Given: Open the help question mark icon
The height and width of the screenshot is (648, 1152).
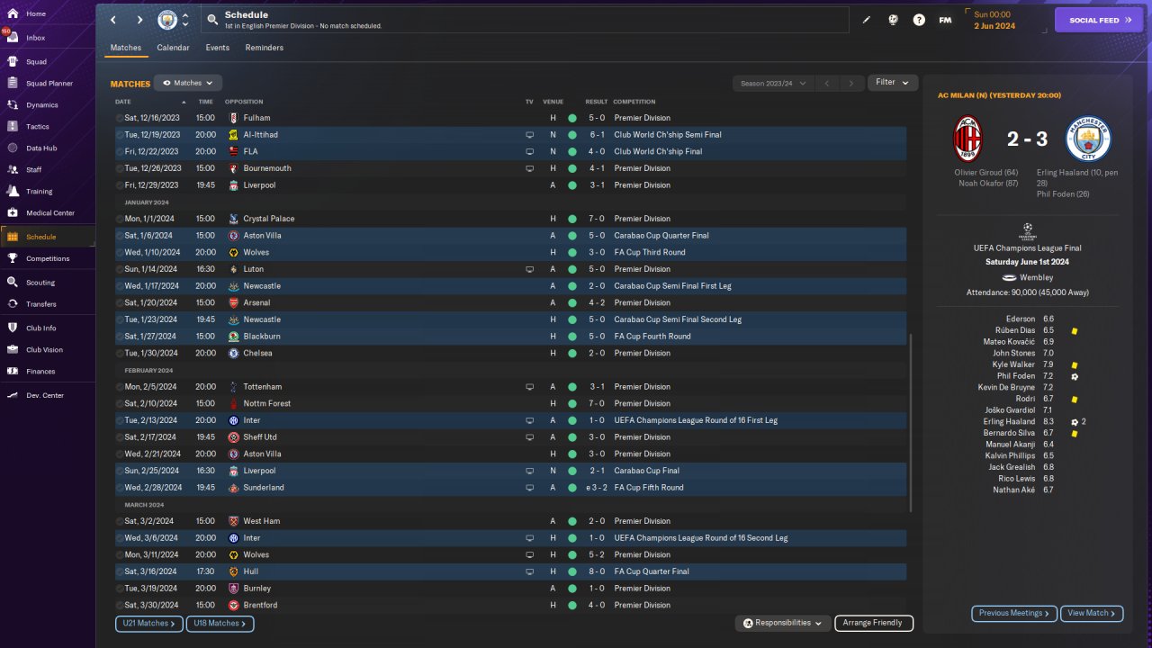Looking at the screenshot, I should [919, 20].
